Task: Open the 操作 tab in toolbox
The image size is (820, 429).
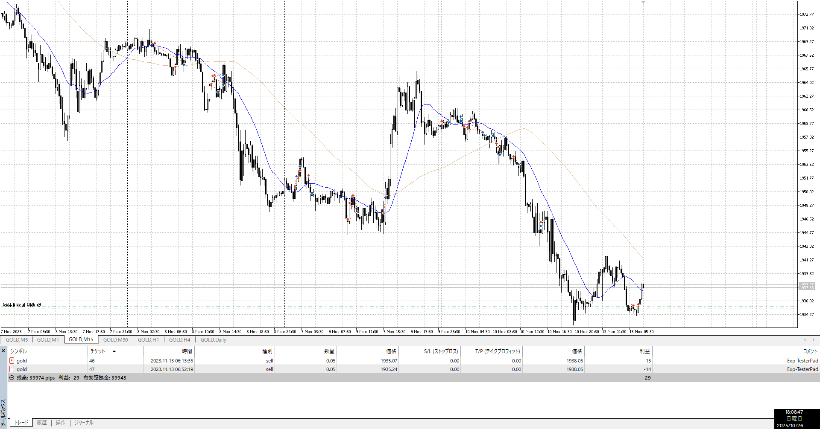Action: coord(61,423)
